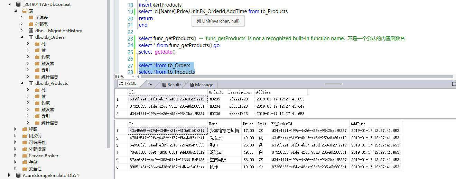456x179 pixels.
Task: Collapse the dbo.tb_Orders tree node
Action: pos(22,37)
